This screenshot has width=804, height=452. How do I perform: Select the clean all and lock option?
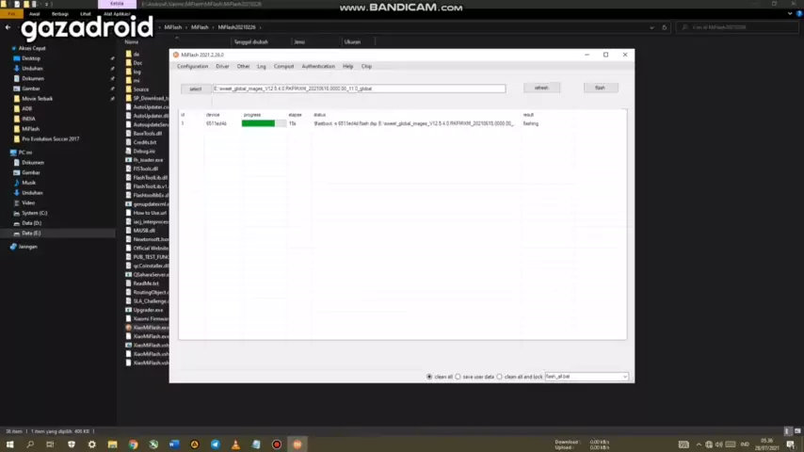tap(500, 377)
